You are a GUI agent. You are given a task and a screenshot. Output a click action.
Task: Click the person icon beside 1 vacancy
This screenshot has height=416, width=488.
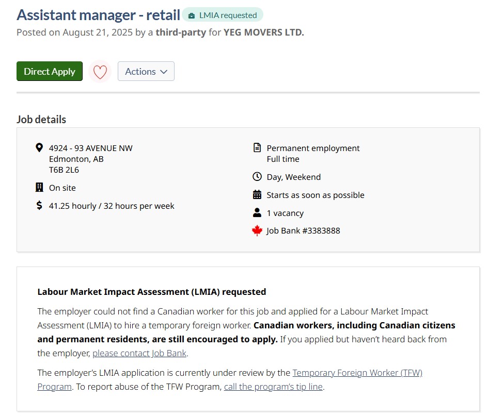[257, 213]
